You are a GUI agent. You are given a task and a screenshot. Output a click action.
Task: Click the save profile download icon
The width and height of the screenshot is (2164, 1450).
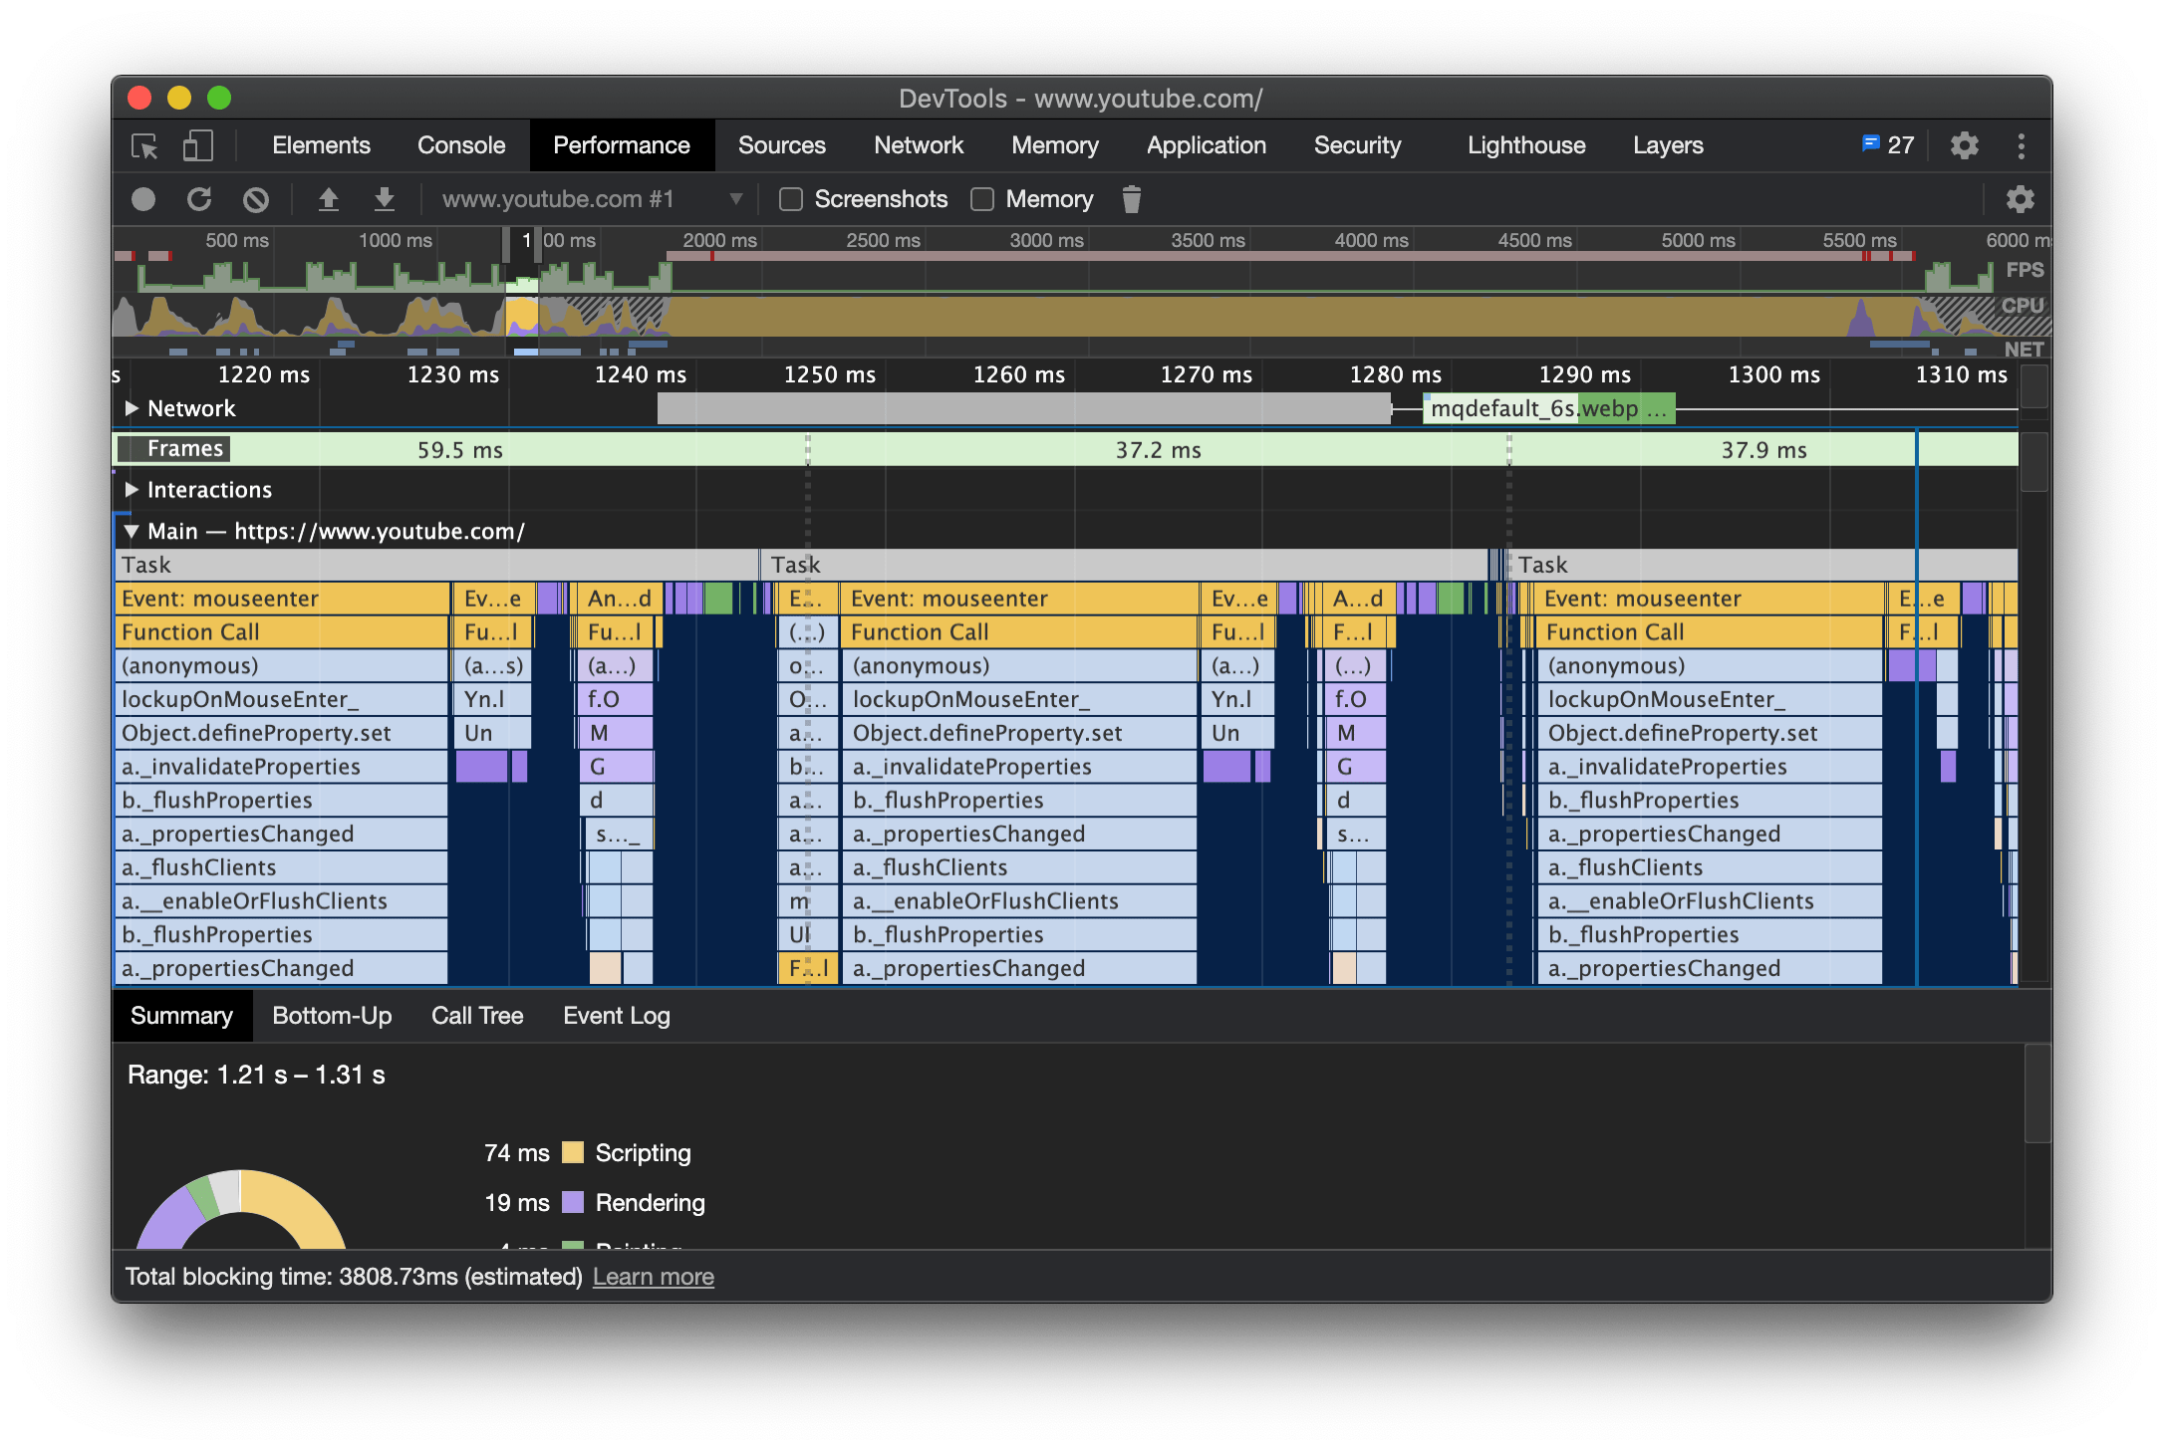[384, 200]
